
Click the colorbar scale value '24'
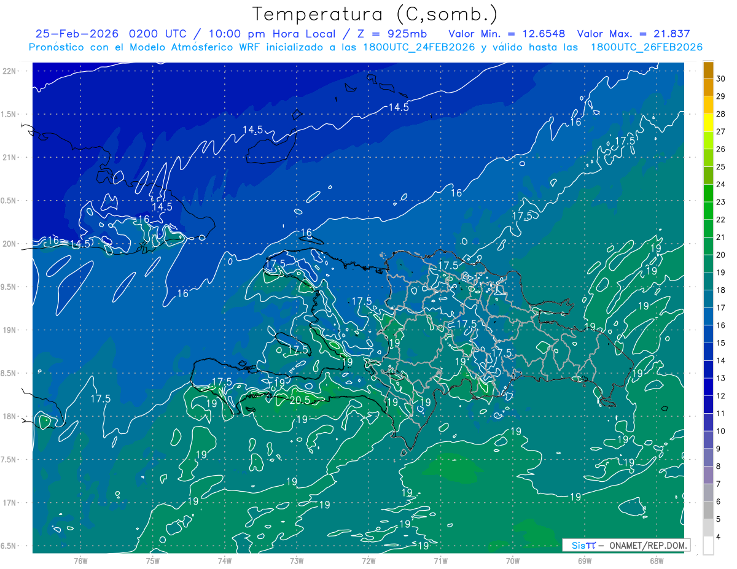tap(721, 185)
